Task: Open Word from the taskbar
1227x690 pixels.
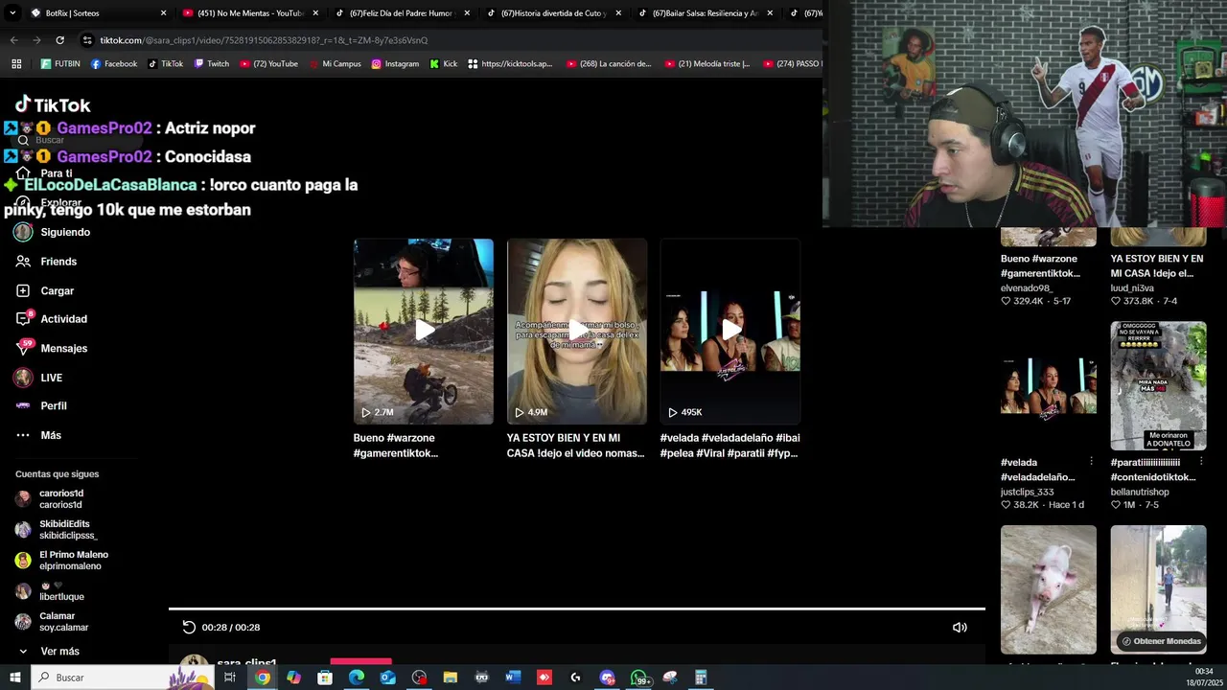Action: click(x=513, y=678)
